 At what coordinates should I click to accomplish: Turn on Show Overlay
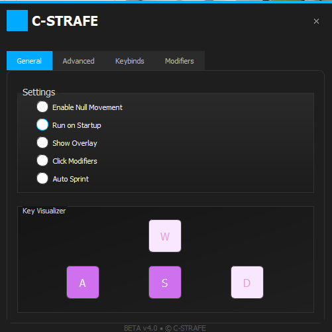(x=42, y=142)
